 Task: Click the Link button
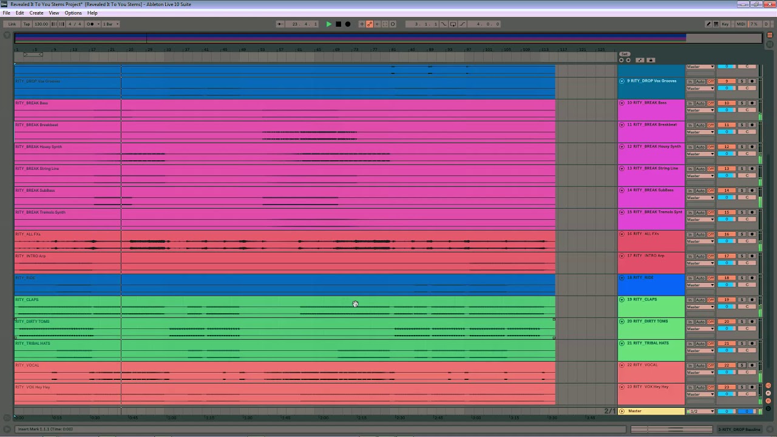pos(12,24)
